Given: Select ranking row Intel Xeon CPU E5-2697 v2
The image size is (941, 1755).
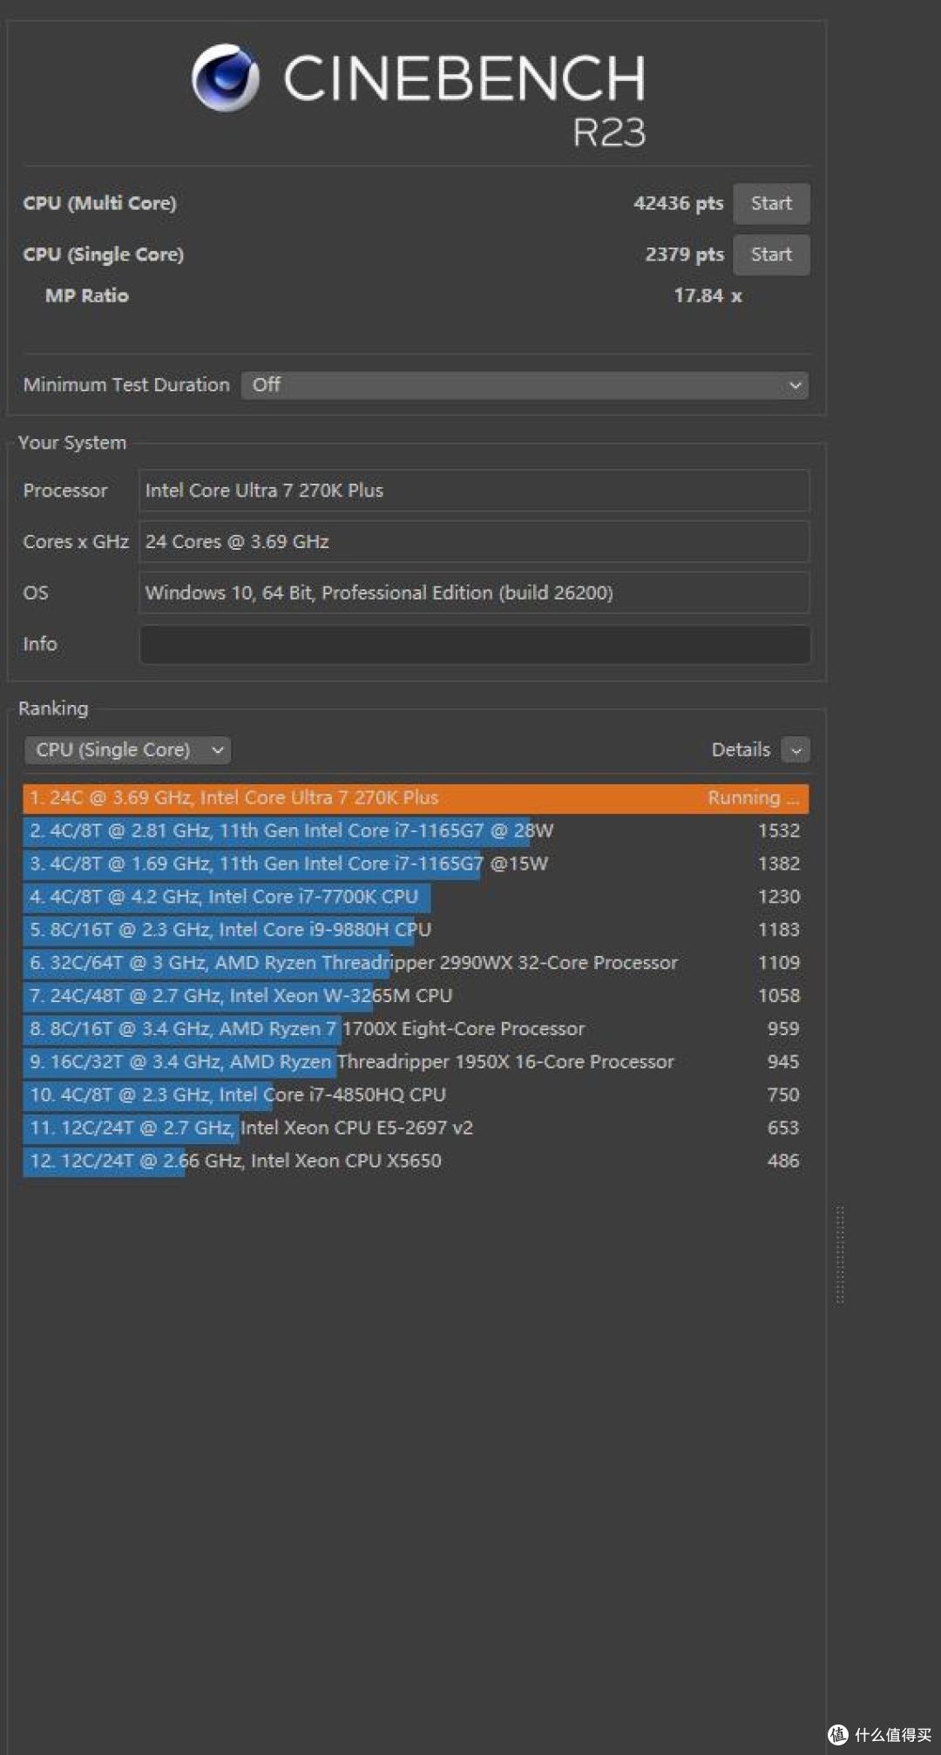Looking at the screenshot, I should 416,1128.
